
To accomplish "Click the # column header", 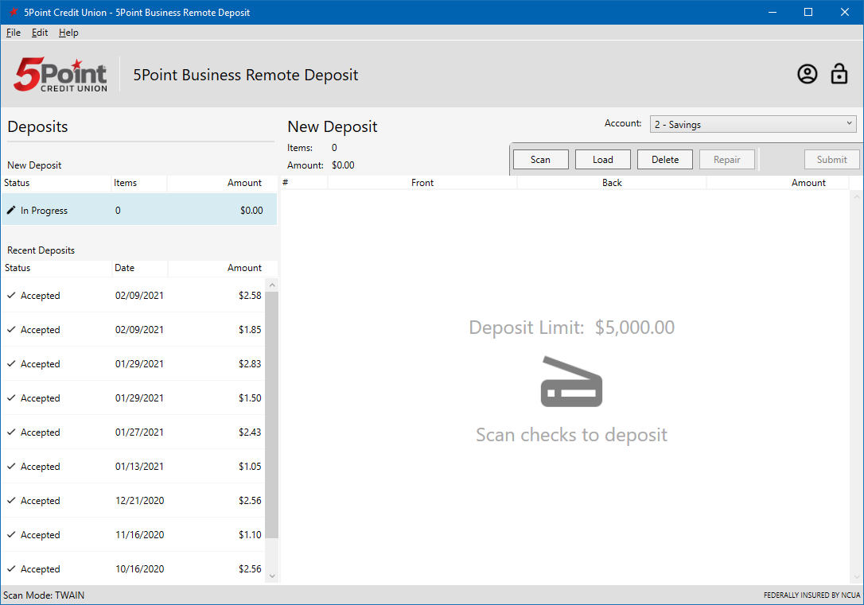I will click(x=304, y=183).
